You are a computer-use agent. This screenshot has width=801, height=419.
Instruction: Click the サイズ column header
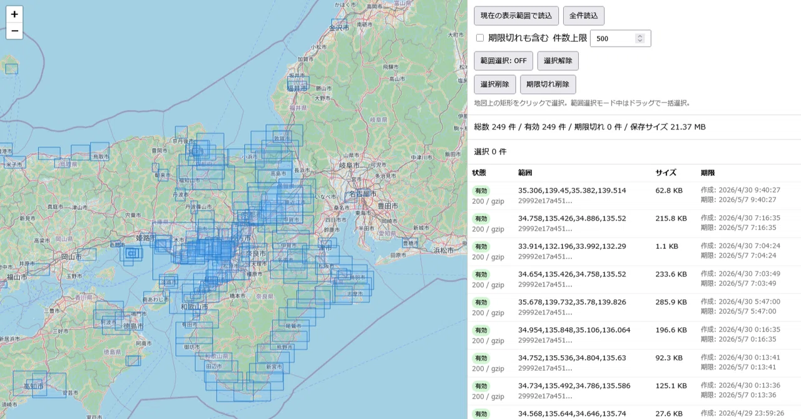(666, 173)
